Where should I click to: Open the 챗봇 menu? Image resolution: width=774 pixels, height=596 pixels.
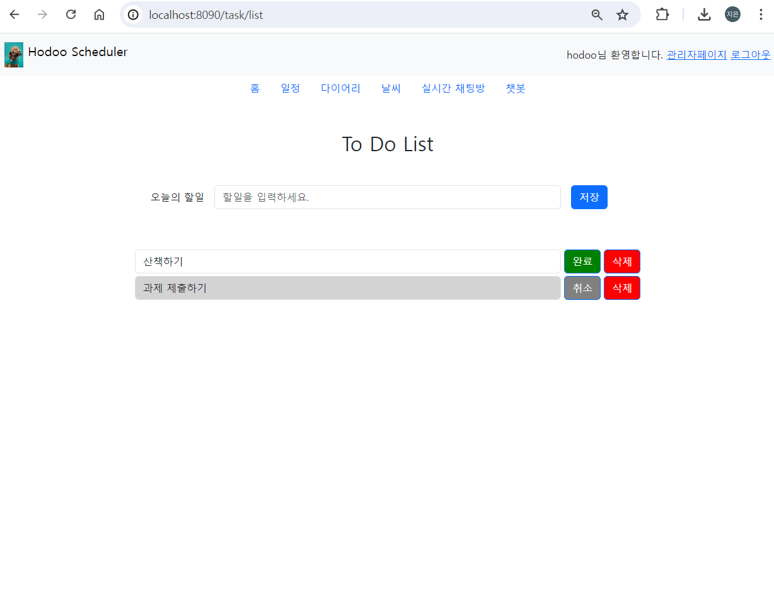516,88
